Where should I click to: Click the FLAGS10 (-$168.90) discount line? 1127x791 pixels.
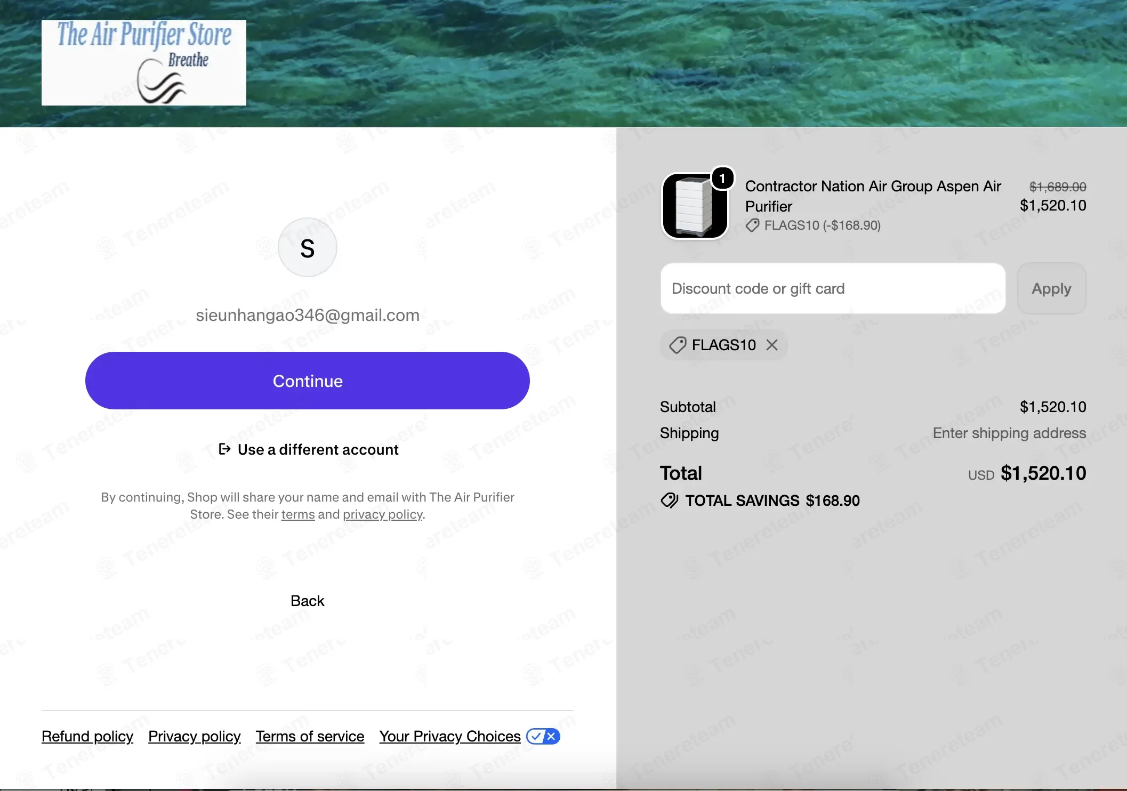[x=813, y=225]
